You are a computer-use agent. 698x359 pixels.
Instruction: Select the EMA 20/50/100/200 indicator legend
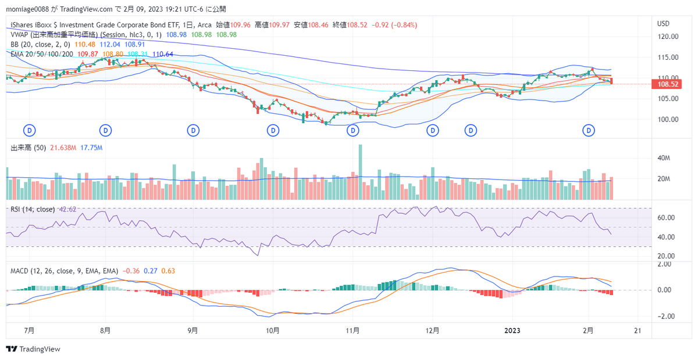42,54
